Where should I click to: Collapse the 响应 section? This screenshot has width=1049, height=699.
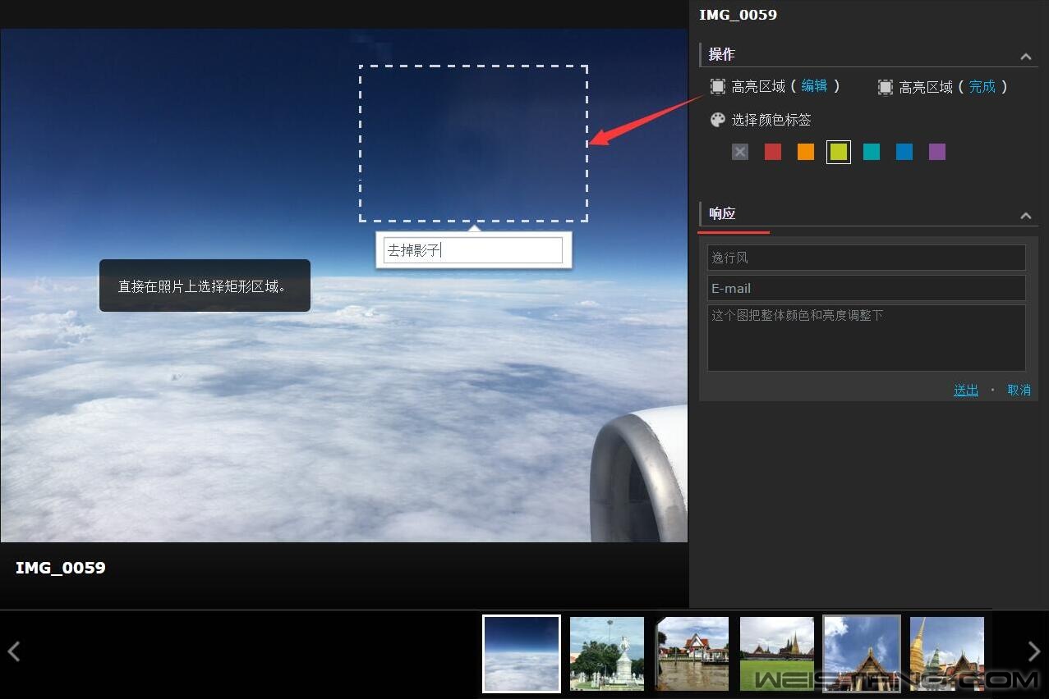[1026, 216]
